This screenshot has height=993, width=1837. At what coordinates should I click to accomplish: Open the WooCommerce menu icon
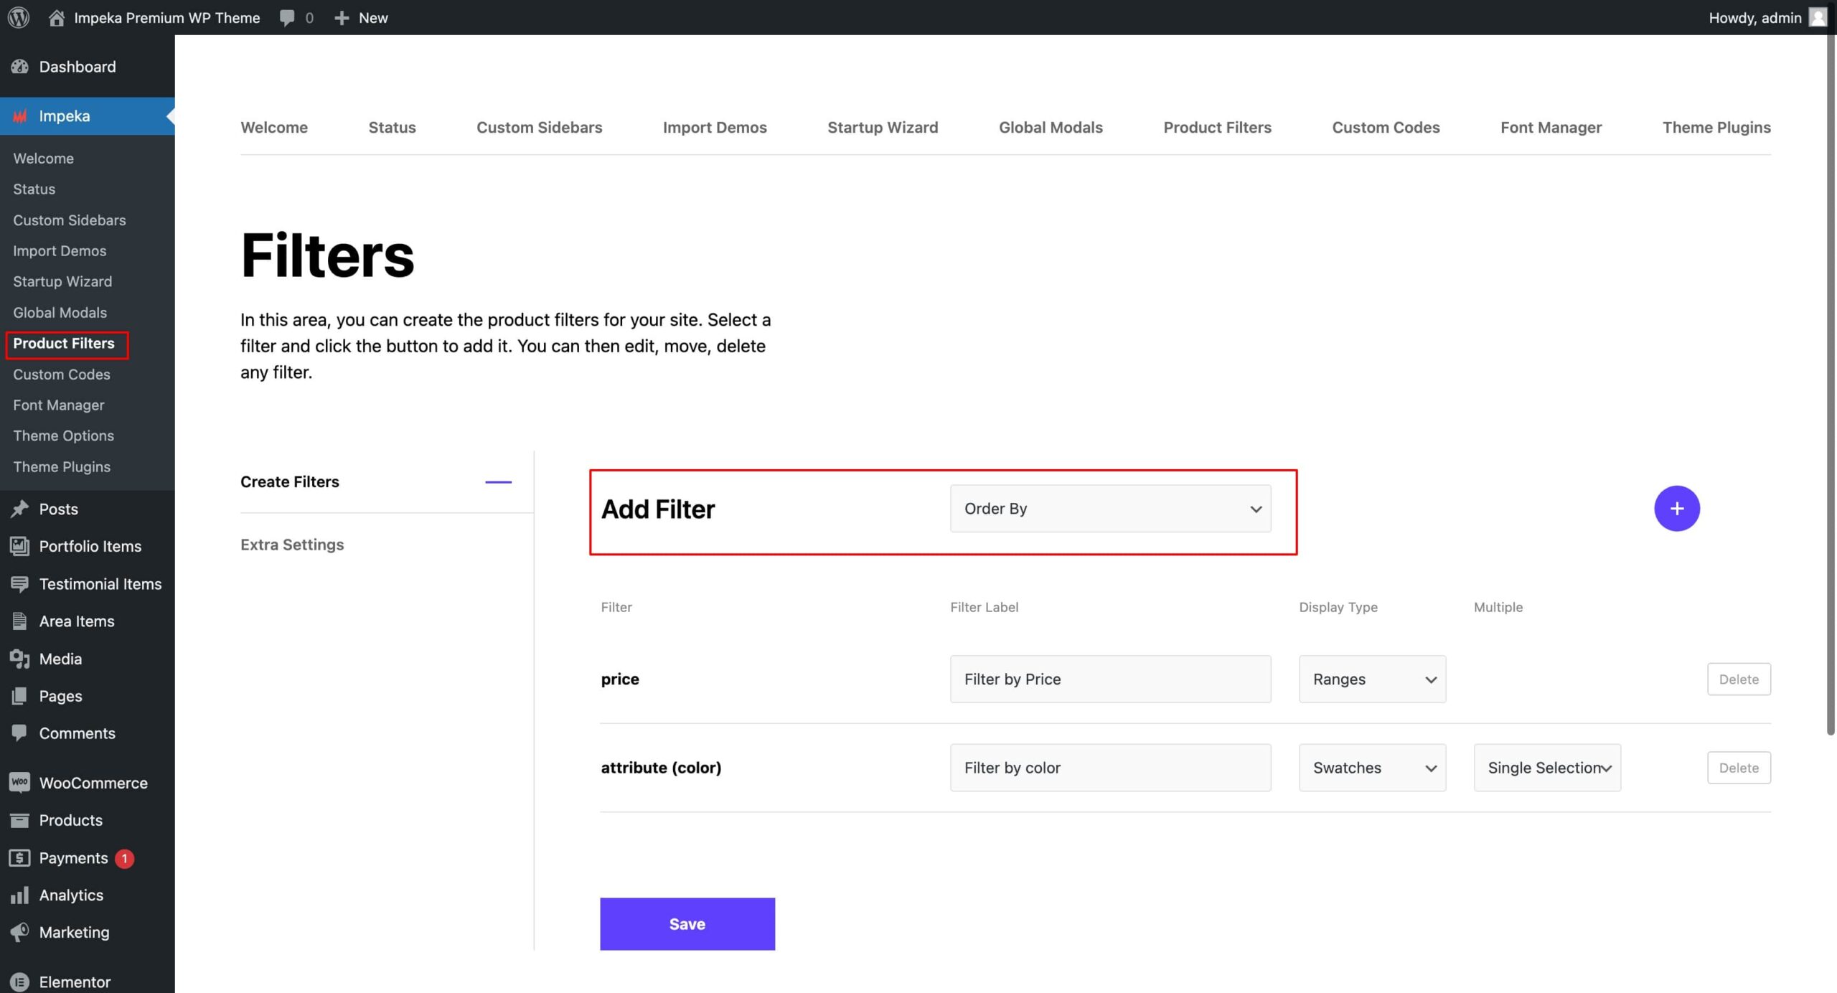[19, 783]
